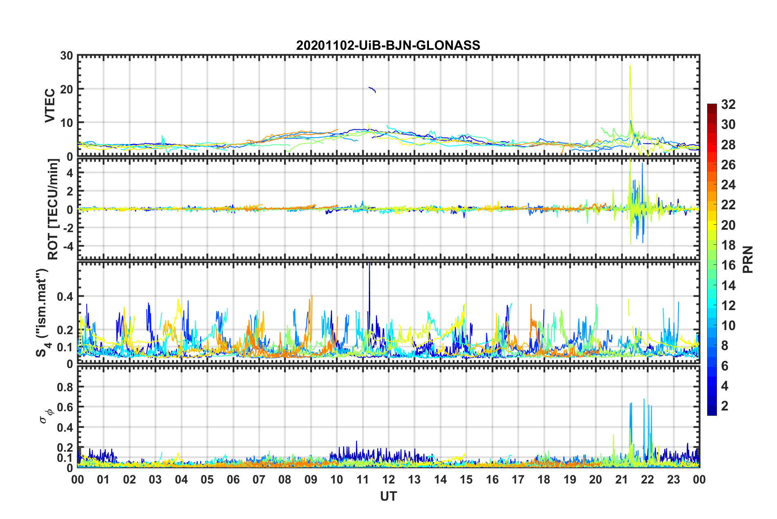Screen dimensions: 777x519
Task: Click the isolated dark blue VTEC segment near 20
Action: 372,89
